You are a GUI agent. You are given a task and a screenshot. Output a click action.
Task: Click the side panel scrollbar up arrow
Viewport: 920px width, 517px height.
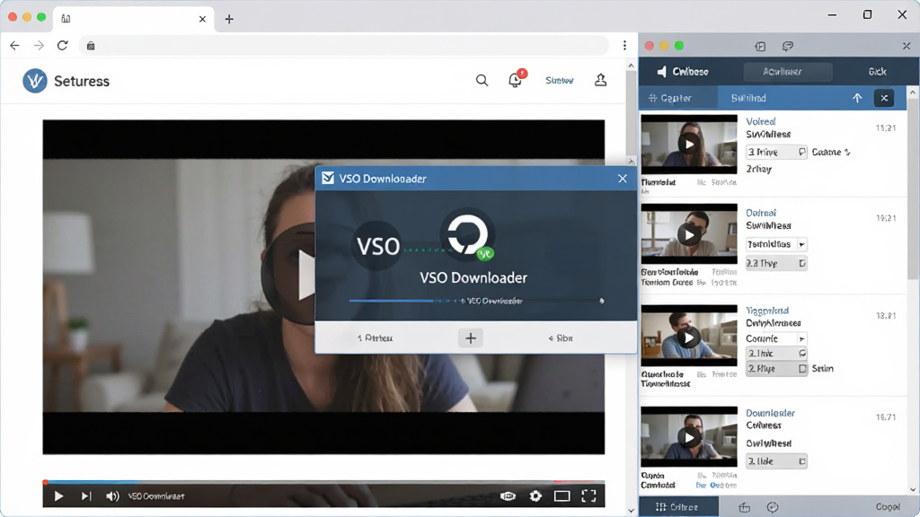[x=913, y=92]
